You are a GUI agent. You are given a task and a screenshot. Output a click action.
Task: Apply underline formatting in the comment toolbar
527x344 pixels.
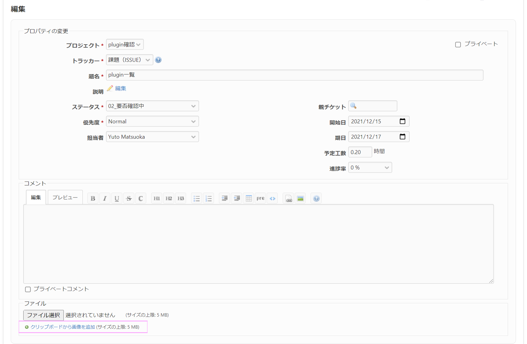pos(117,198)
